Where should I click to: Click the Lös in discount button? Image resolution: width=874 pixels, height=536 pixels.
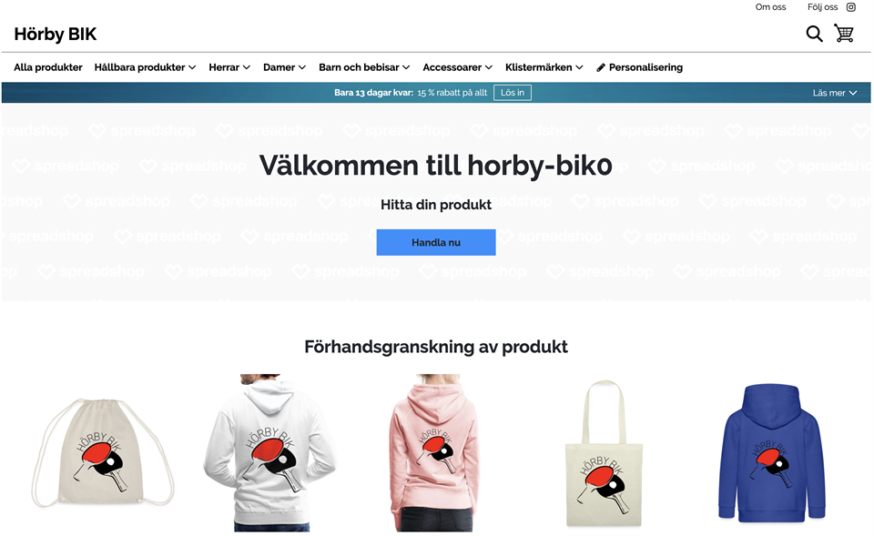513,93
